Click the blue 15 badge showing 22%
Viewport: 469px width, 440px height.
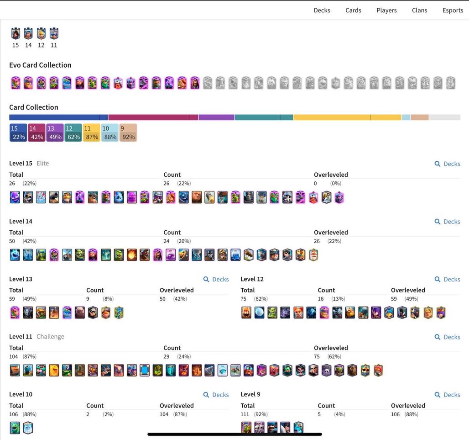coord(18,133)
